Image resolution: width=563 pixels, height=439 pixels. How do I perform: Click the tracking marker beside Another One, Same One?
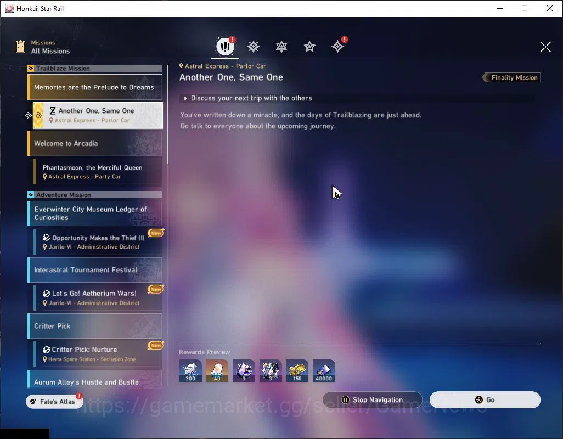pyautogui.click(x=29, y=115)
